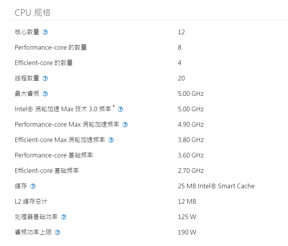This screenshot has width=288, height=246.
Task: Click the L2 缓存总计 label
Action: tap(31, 202)
